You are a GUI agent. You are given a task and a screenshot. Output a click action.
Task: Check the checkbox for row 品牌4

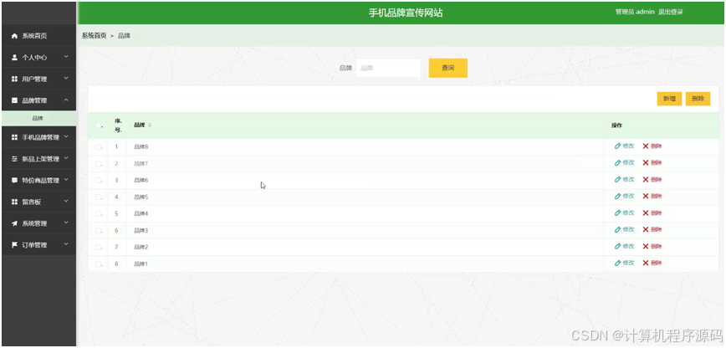coord(98,213)
